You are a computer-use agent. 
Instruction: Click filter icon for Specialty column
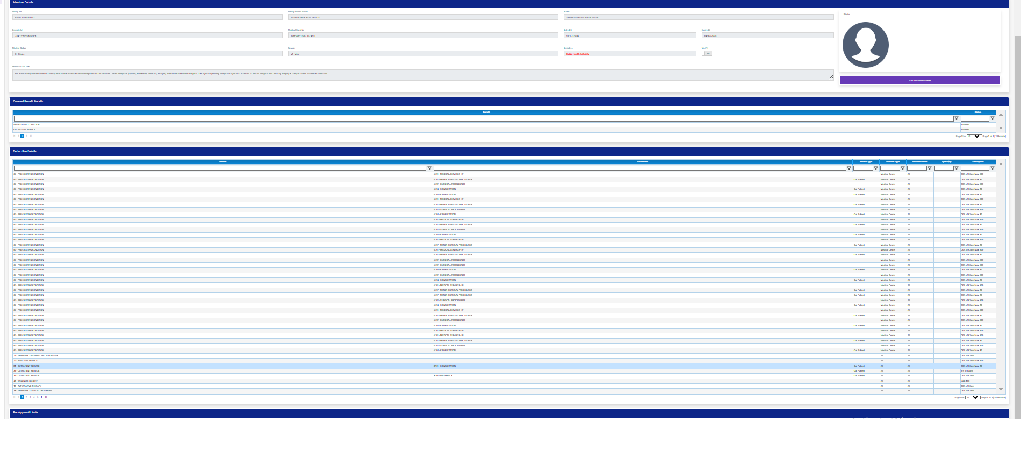[x=957, y=168]
